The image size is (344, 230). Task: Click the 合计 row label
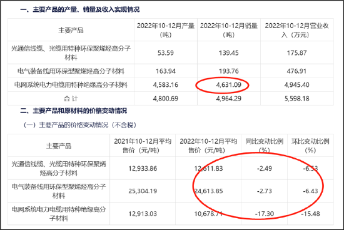click(x=71, y=99)
